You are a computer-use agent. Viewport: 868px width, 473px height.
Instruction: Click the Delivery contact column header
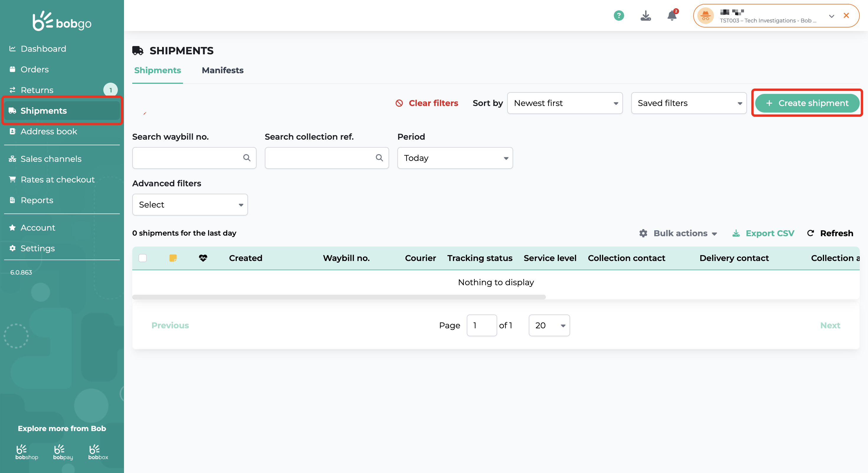coord(734,258)
